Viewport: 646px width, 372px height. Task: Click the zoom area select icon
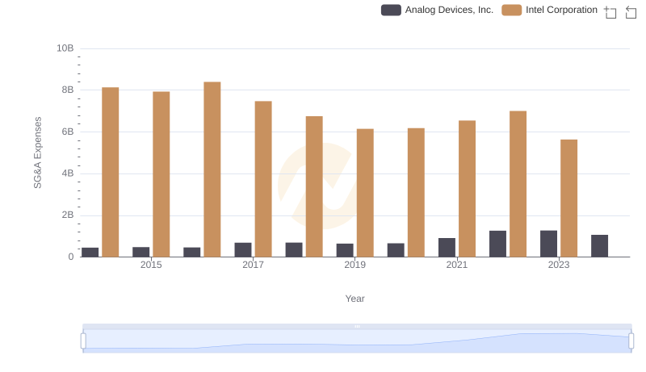tap(610, 12)
